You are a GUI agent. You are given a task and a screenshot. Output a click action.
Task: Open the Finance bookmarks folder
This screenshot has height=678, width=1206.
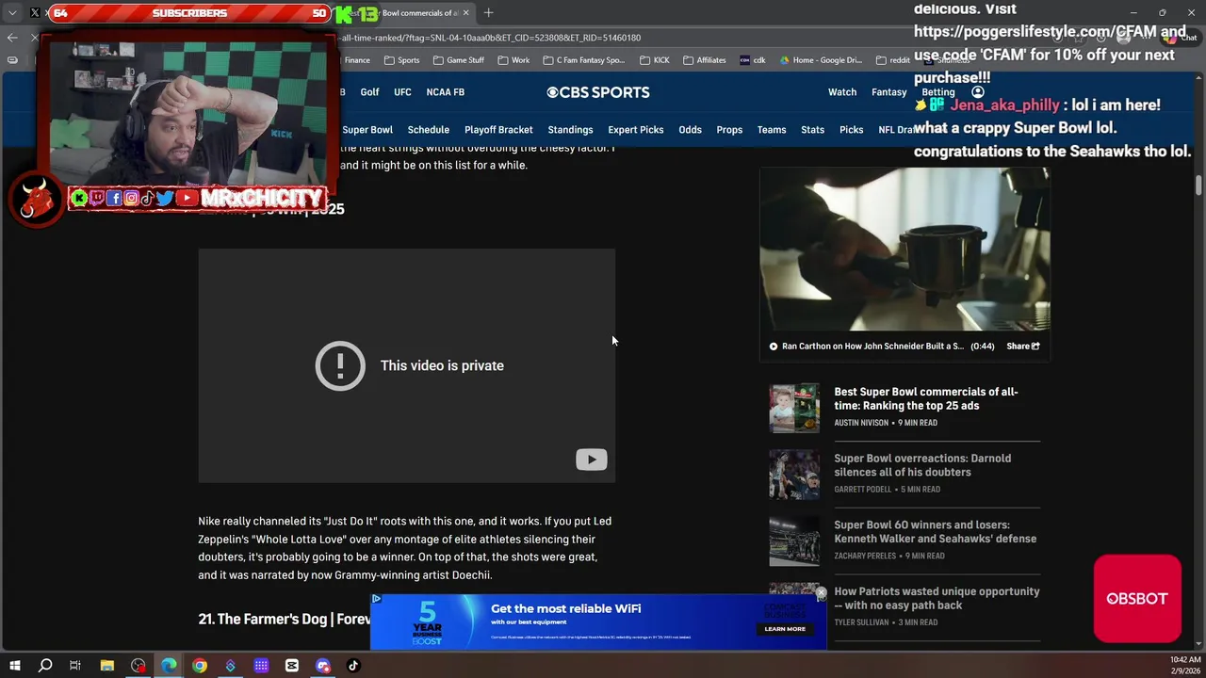[x=357, y=60]
